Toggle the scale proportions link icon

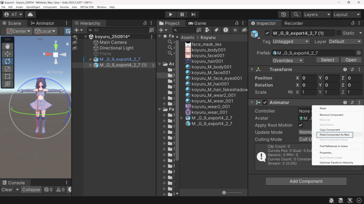290,92
